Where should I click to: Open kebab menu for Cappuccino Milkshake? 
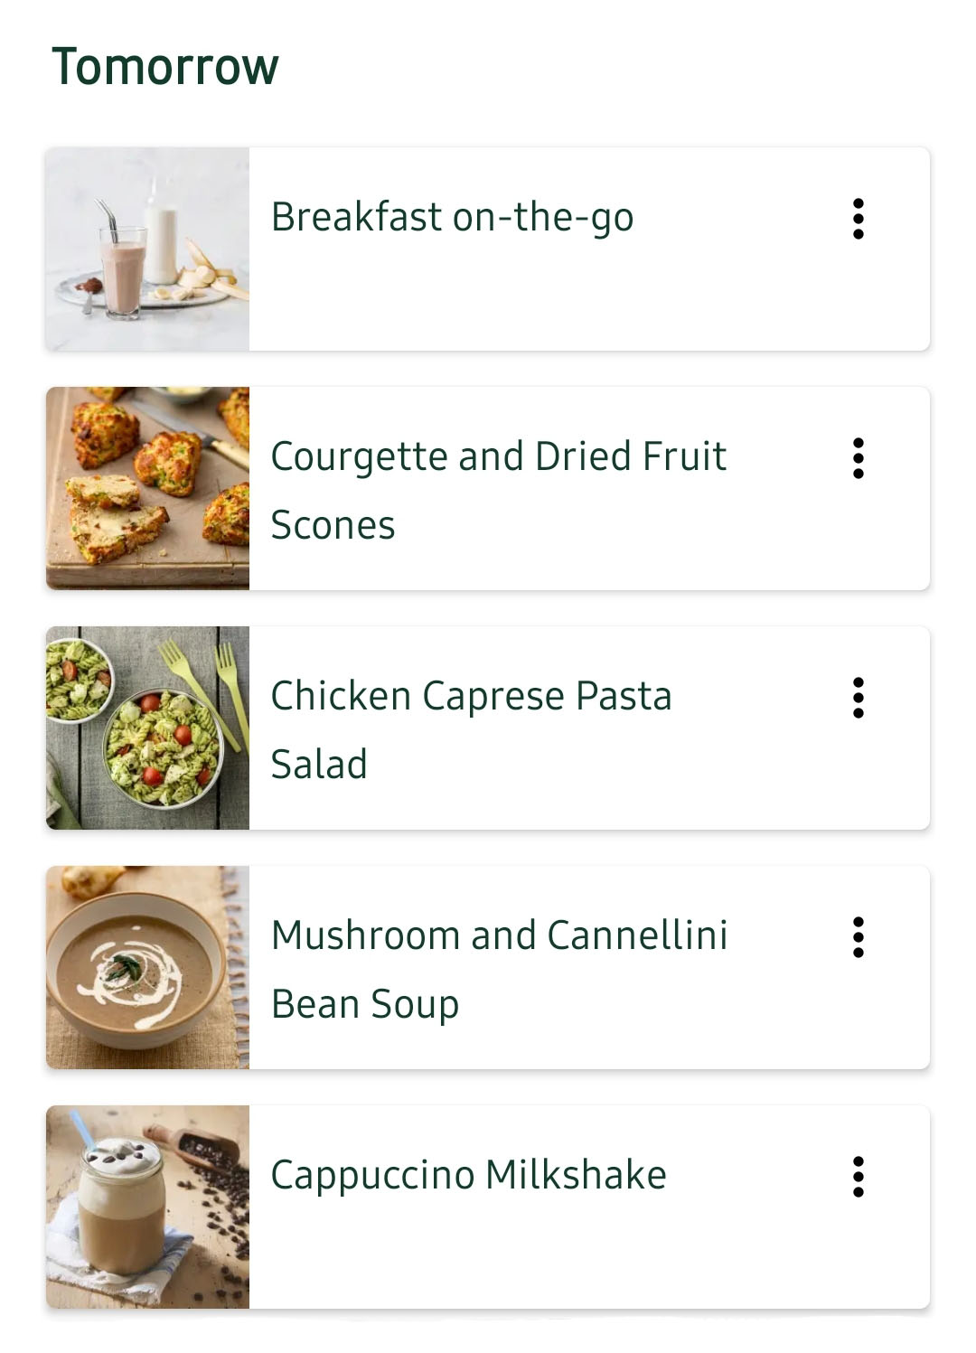click(859, 1177)
